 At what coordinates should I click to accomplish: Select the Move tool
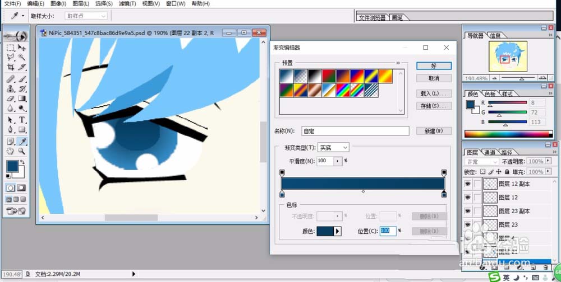coord(22,48)
